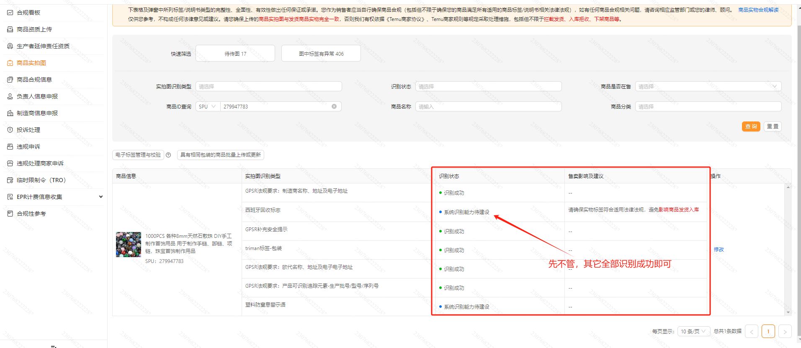Click 总共1条数据 total count text
801x348 pixels.
click(727, 331)
